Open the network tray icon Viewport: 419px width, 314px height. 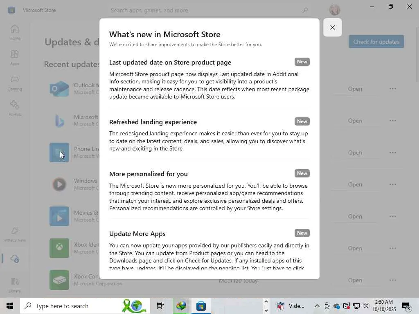pos(356,306)
